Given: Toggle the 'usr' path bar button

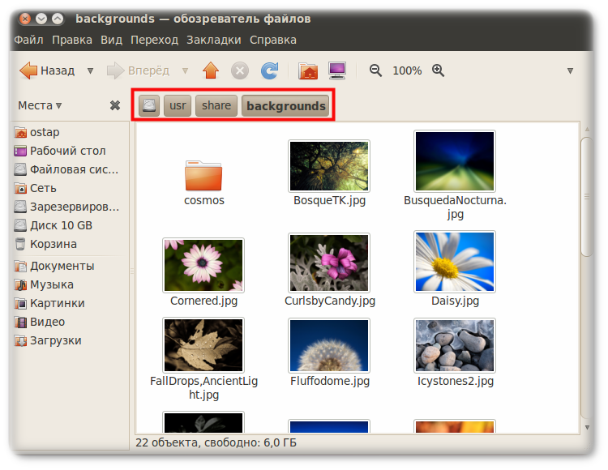Looking at the screenshot, I should (177, 105).
